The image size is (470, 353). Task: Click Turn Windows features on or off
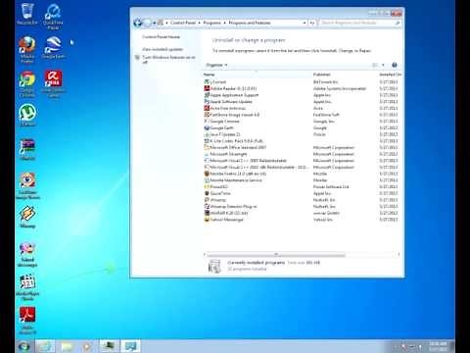pos(168,59)
